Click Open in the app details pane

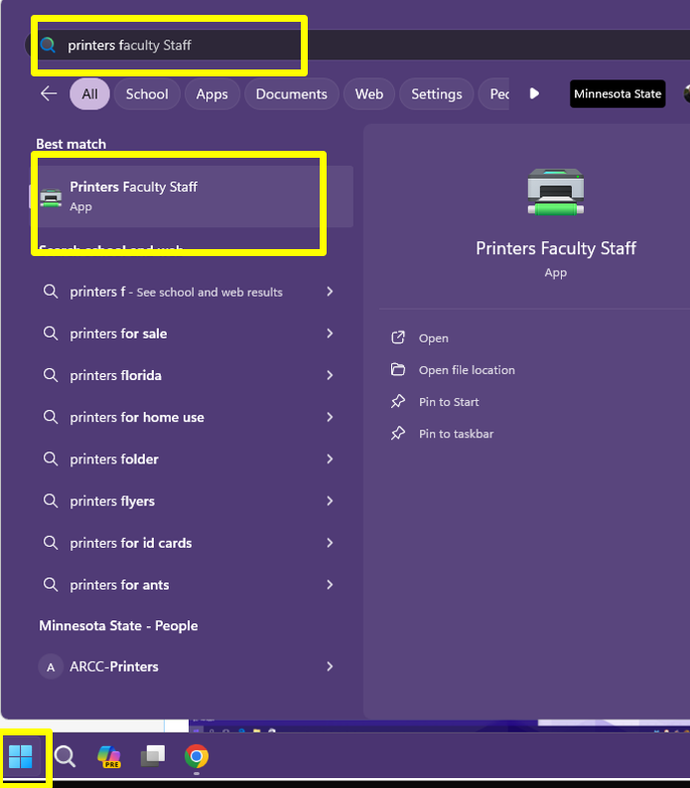pyautogui.click(x=433, y=338)
